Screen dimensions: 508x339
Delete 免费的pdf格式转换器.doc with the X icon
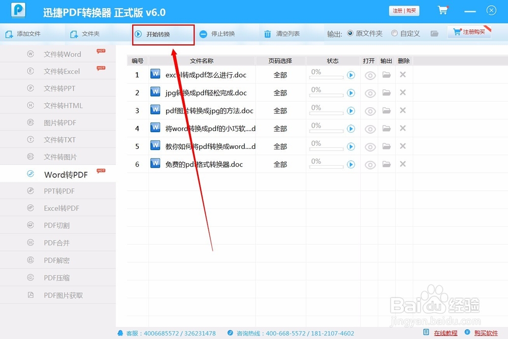click(403, 164)
